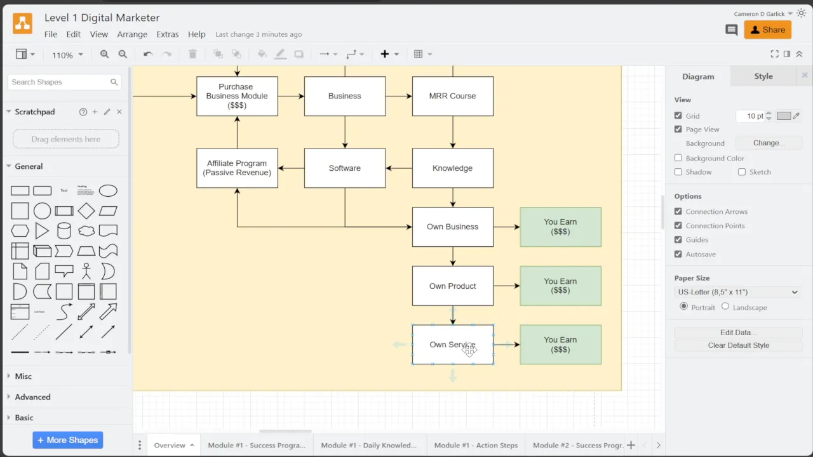
Task: Bring selected shape to front
Action: [218, 55]
